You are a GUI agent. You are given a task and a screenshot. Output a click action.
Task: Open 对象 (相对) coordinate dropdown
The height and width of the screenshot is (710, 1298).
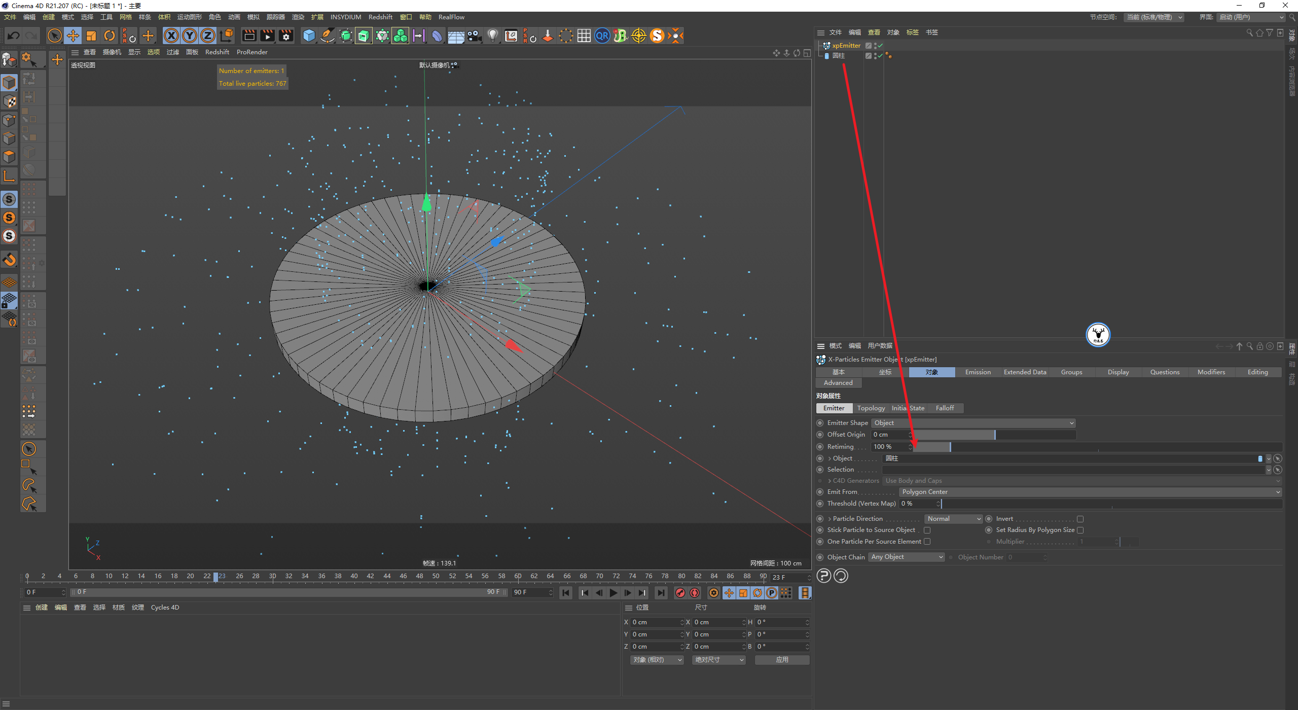tap(657, 659)
